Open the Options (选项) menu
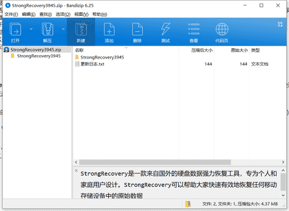This screenshot has height=211, width=289. (x=63, y=14)
